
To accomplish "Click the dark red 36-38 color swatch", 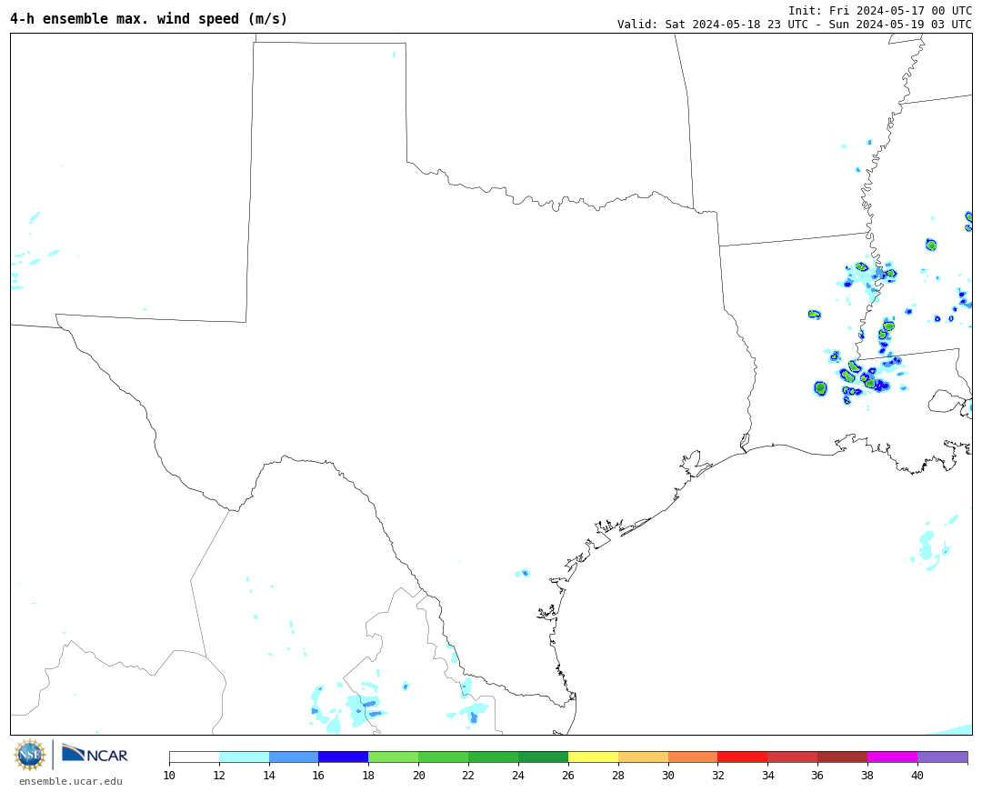I will pos(842,757).
